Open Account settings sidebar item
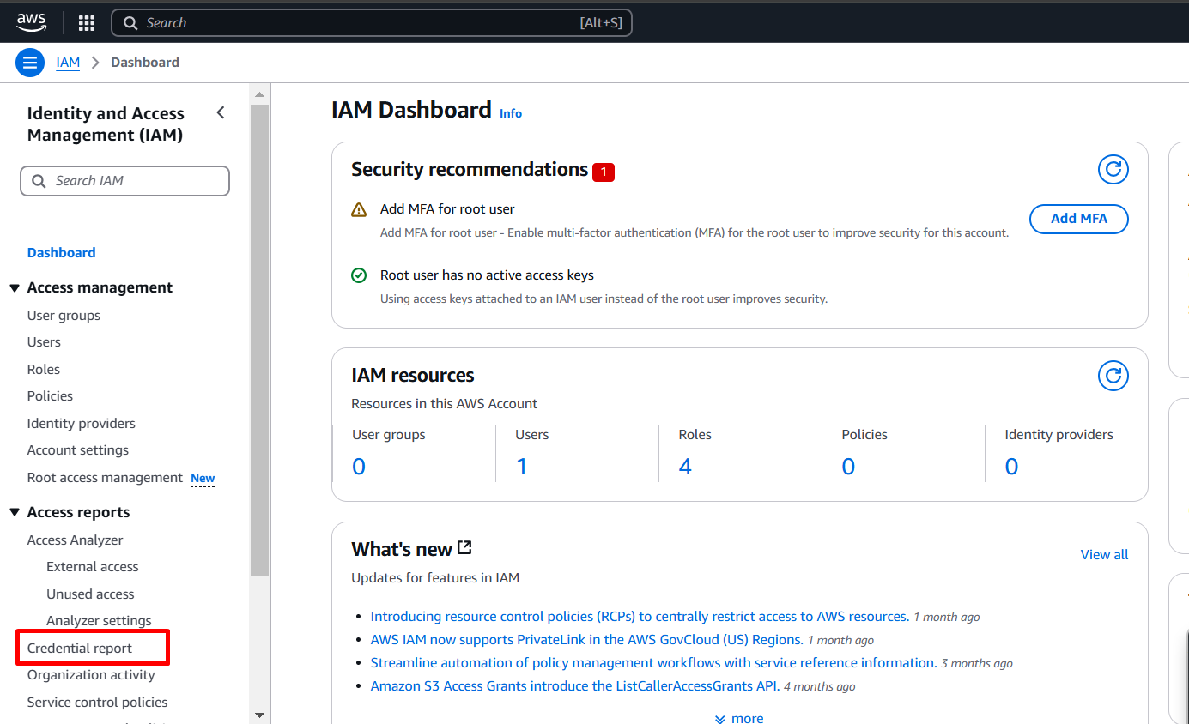The width and height of the screenshot is (1189, 724). (77, 449)
